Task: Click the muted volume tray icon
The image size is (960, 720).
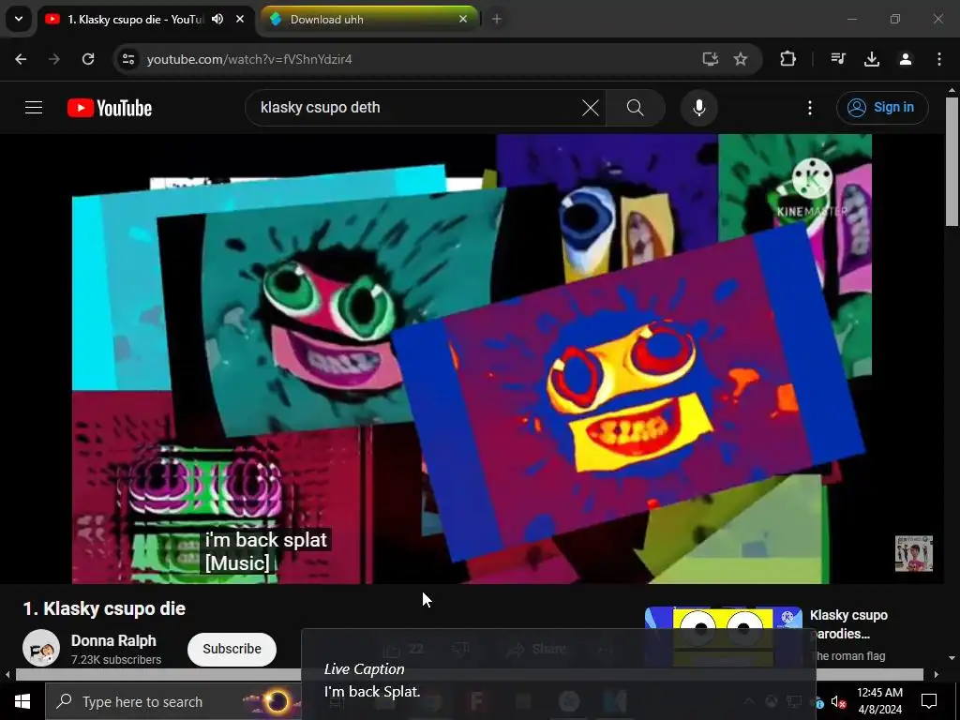Action: pos(837,702)
